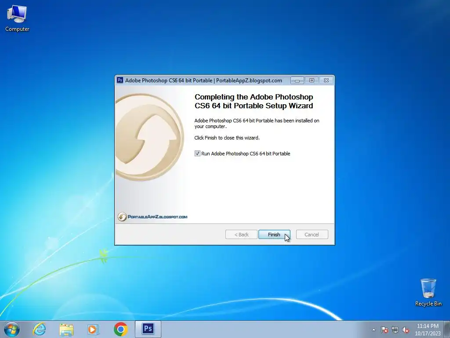450x338 pixels.
Task: Open Windows Explorer from the taskbar
Action: pos(66,329)
